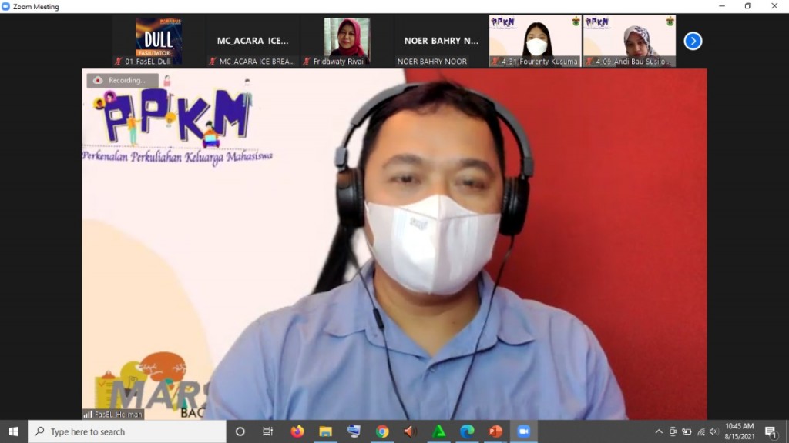Screen dimensions: 789x443
Task: Click the 'Type here to search' box
Action: point(127,431)
